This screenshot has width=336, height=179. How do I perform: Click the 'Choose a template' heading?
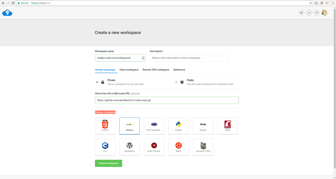(105, 112)
